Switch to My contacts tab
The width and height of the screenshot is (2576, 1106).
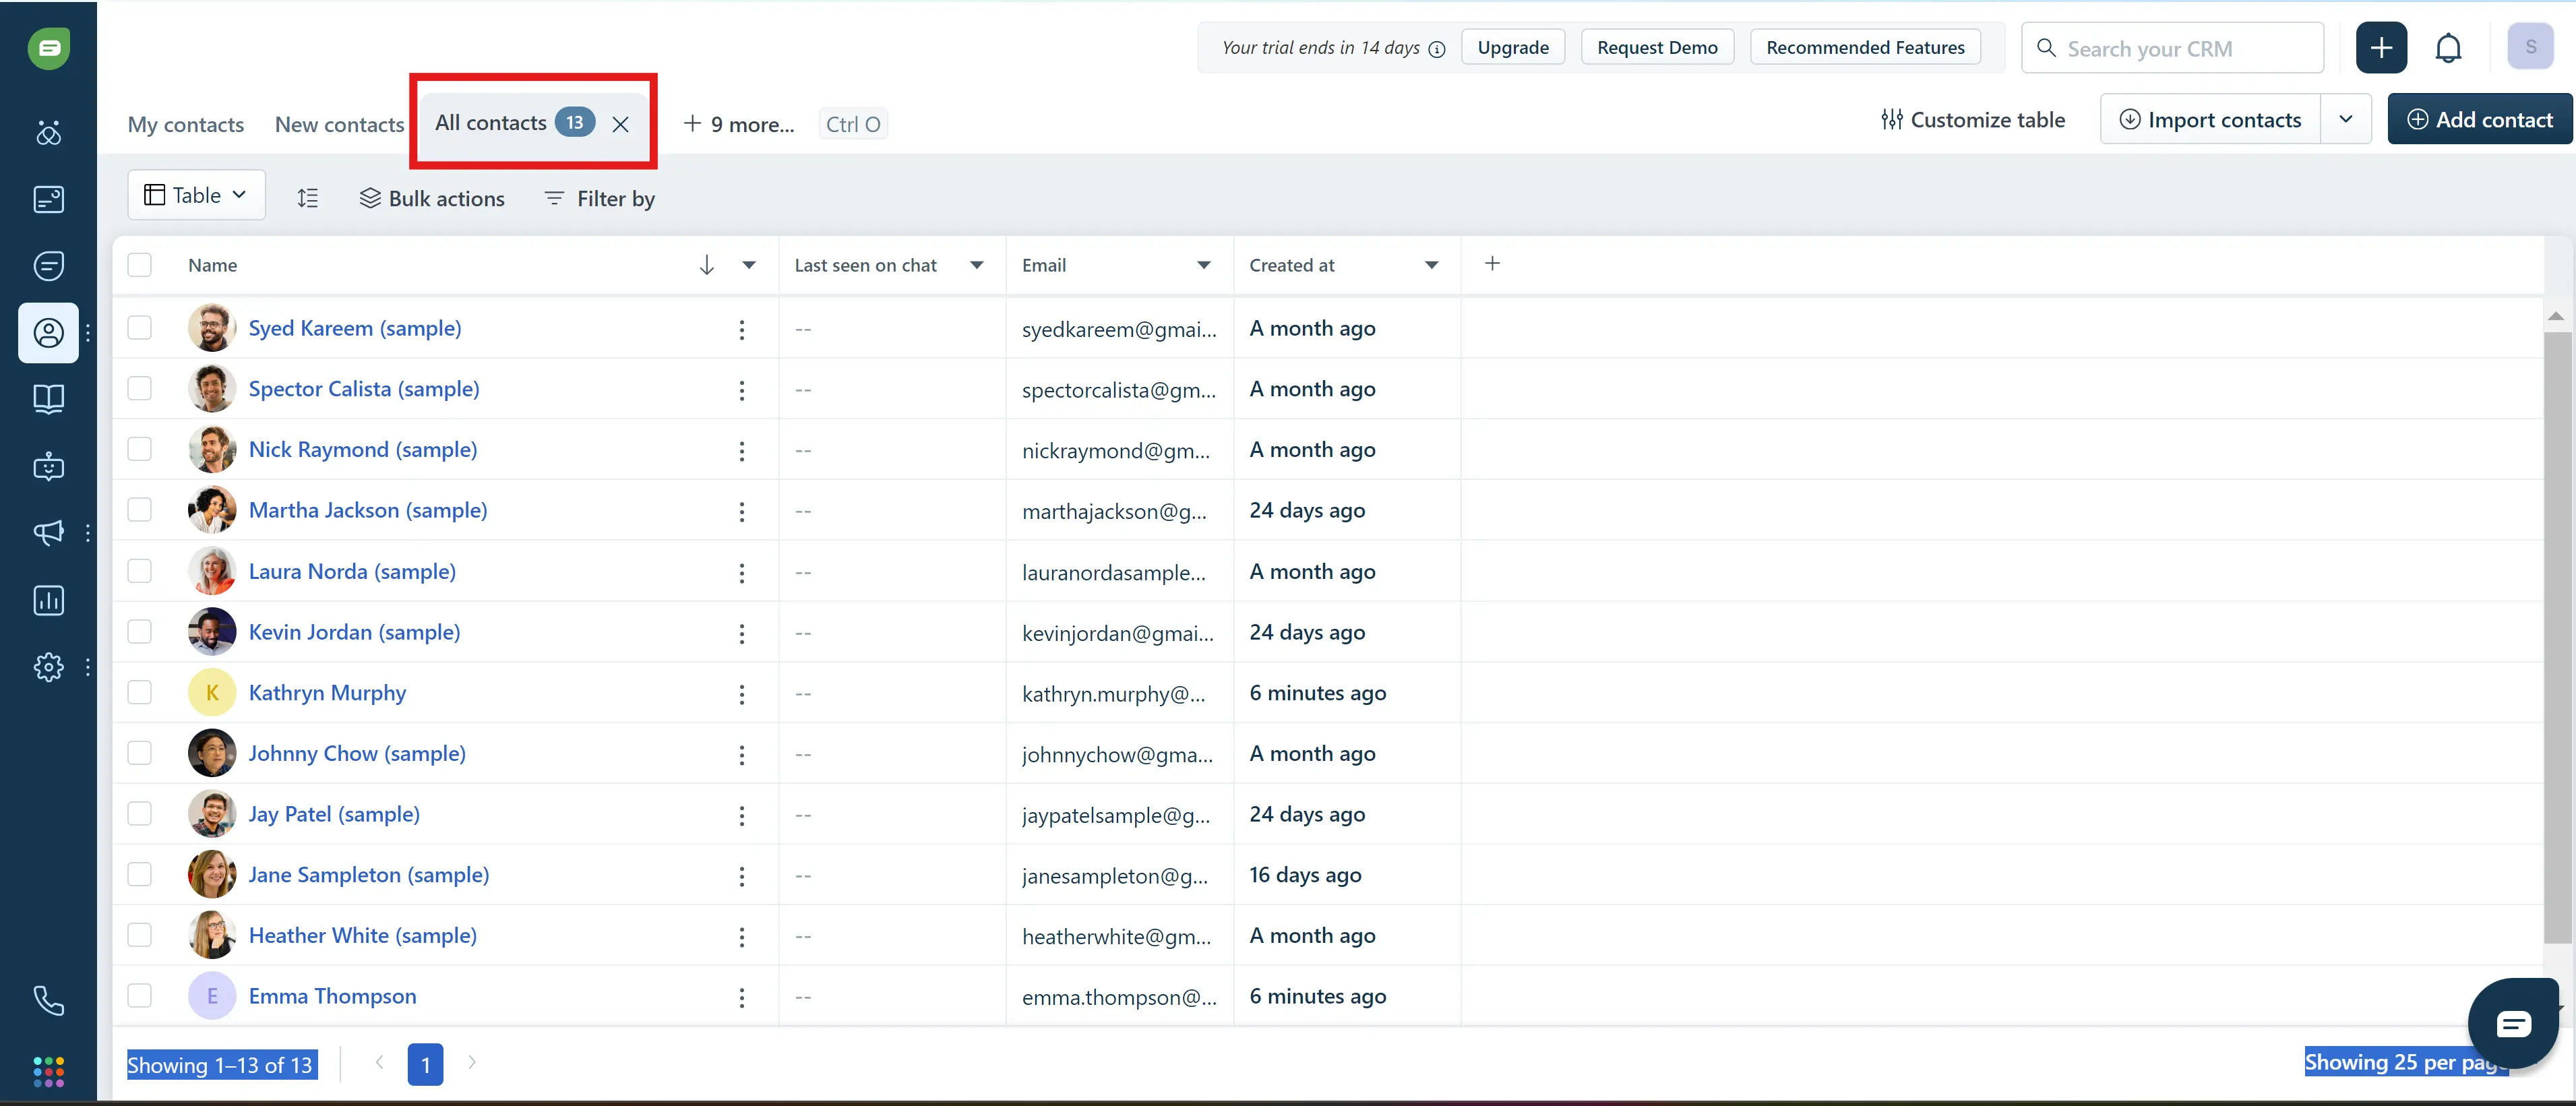pyautogui.click(x=186, y=124)
